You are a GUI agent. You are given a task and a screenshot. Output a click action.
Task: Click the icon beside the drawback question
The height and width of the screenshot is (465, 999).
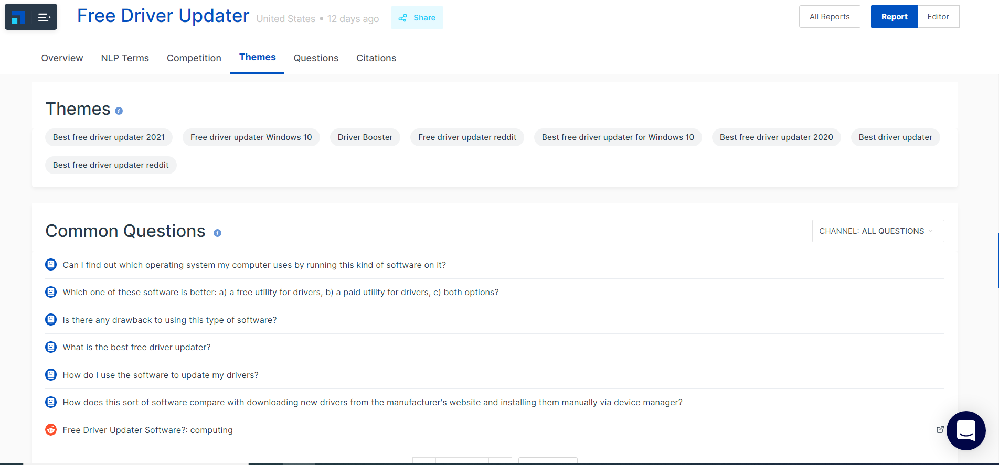pos(51,320)
